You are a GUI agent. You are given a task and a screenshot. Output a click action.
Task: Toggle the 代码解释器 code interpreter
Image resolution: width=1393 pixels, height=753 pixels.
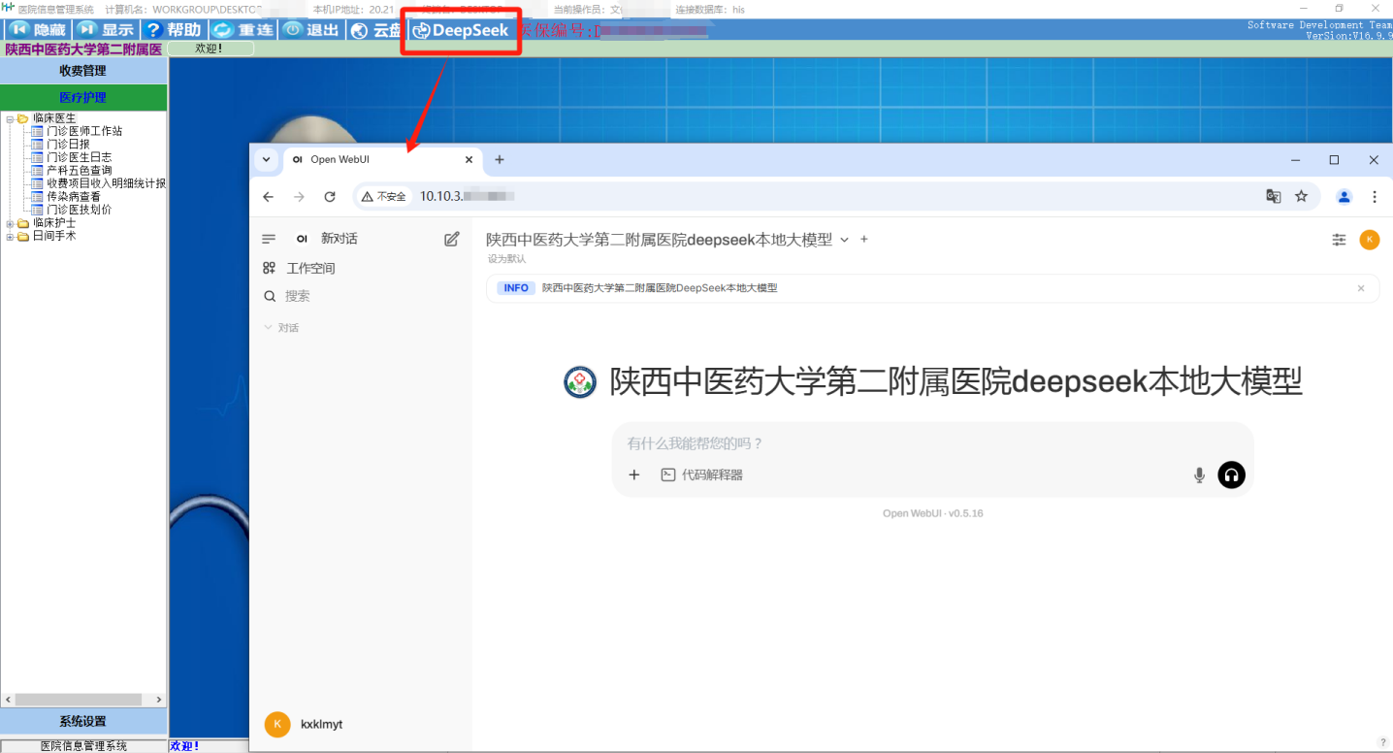[x=702, y=475]
